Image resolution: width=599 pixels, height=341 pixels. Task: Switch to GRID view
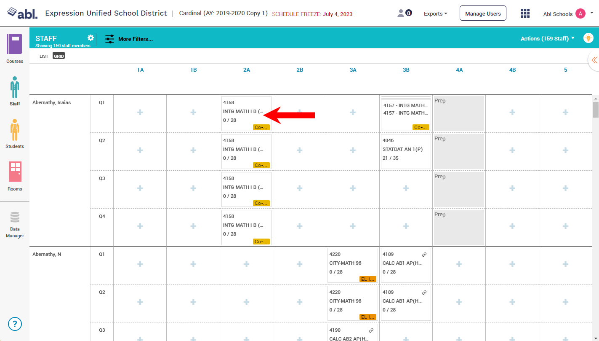pos(59,56)
